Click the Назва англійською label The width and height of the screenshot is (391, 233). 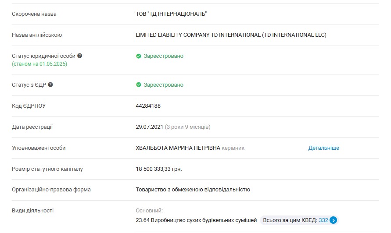(37, 35)
